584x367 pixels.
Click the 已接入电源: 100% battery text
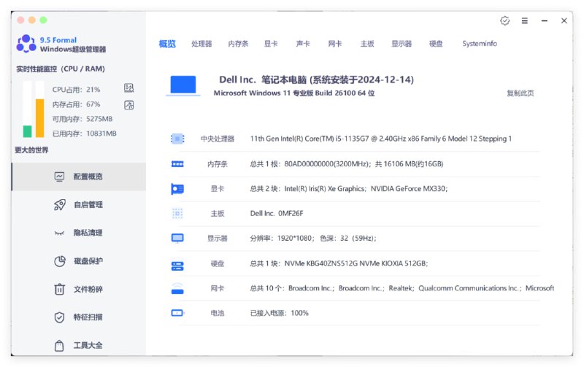tap(280, 313)
